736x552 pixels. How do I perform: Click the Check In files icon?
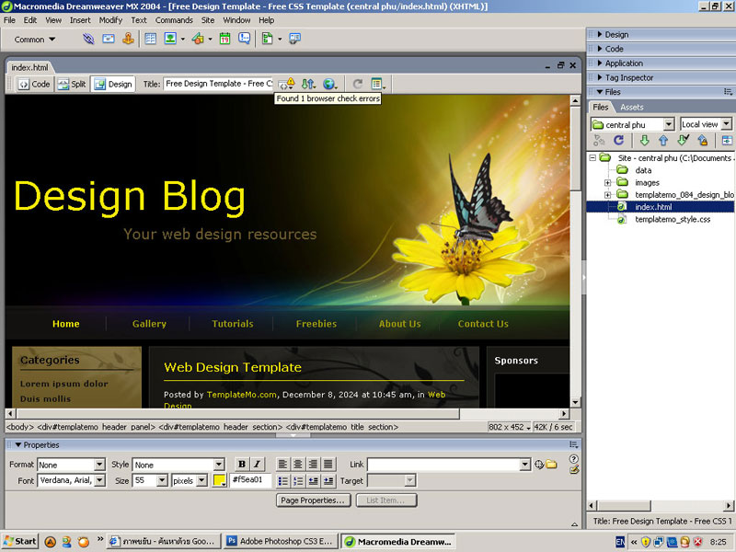(703, 140)
